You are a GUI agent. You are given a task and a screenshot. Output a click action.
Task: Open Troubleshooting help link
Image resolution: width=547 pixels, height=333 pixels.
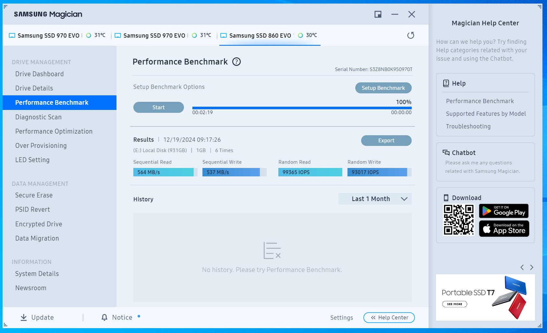pos(468,126)
